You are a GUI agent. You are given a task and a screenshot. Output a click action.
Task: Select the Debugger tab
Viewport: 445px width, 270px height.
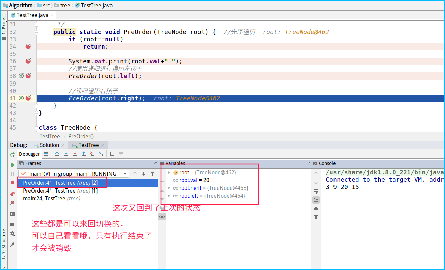[x=30, y=154]
